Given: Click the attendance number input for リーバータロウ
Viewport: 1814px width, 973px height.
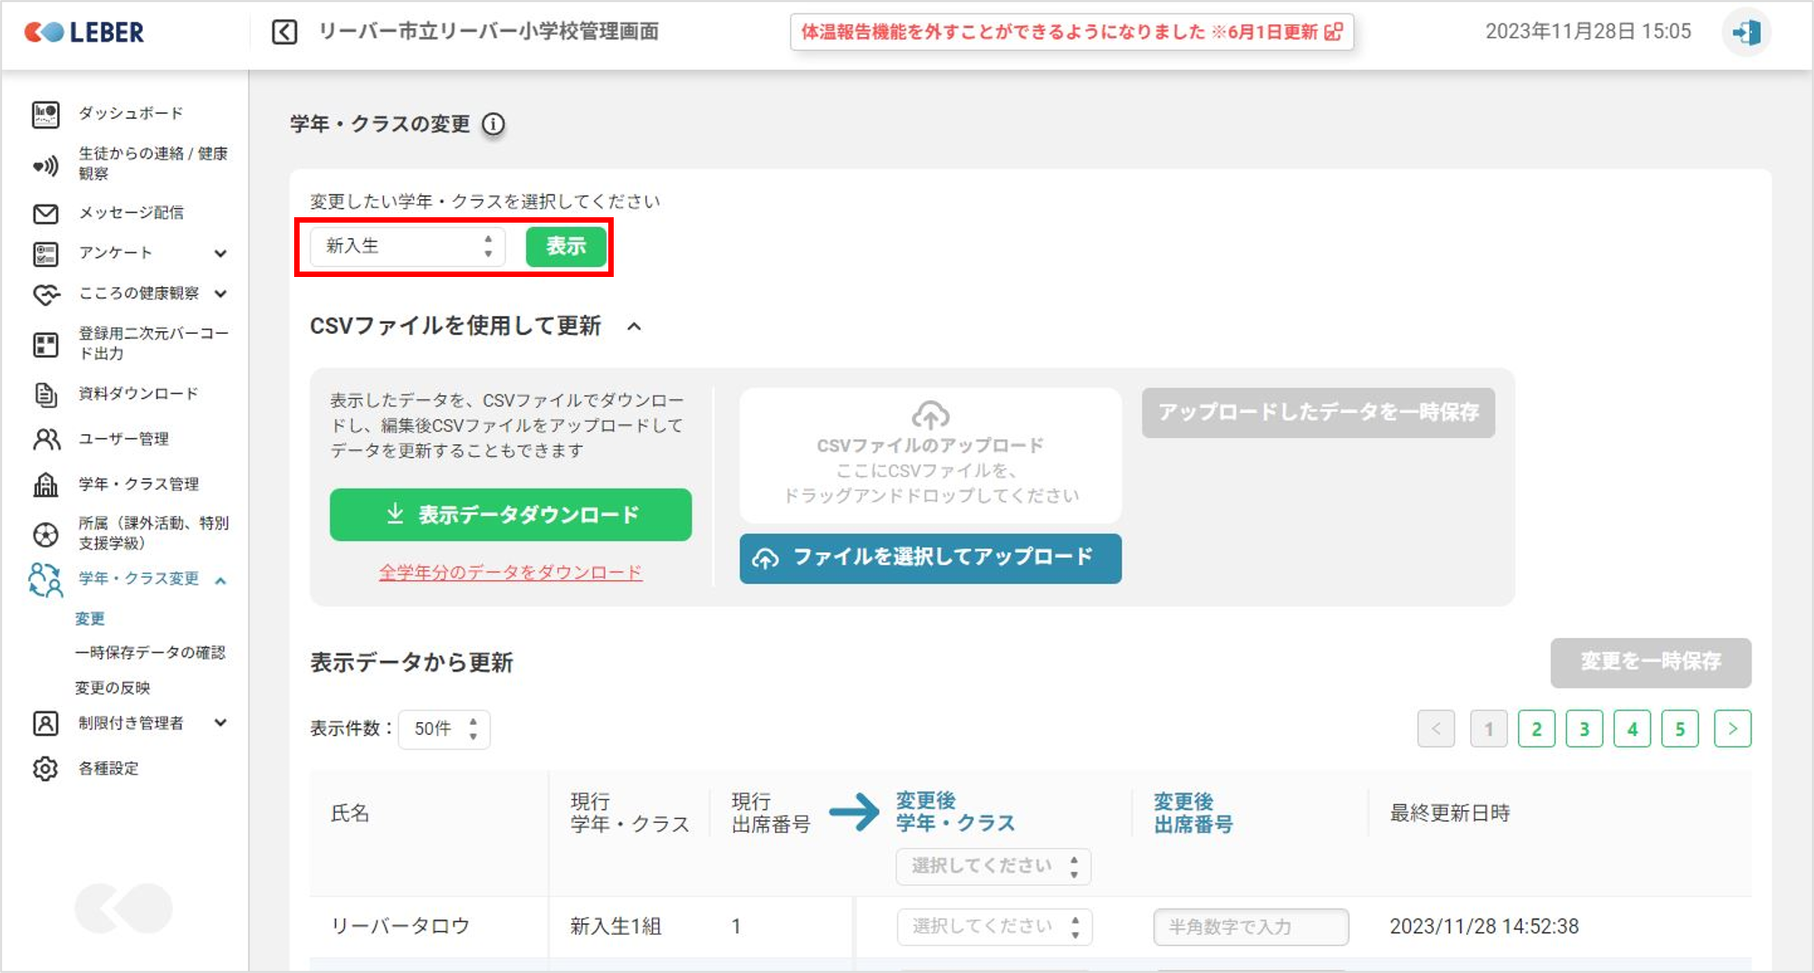Looking at the screenshot, I should (x=1250, y=927).
